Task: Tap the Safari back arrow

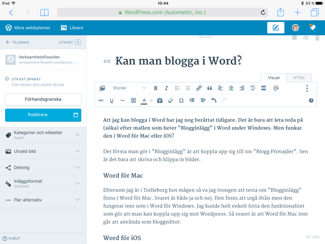Action: coord(11,13)
